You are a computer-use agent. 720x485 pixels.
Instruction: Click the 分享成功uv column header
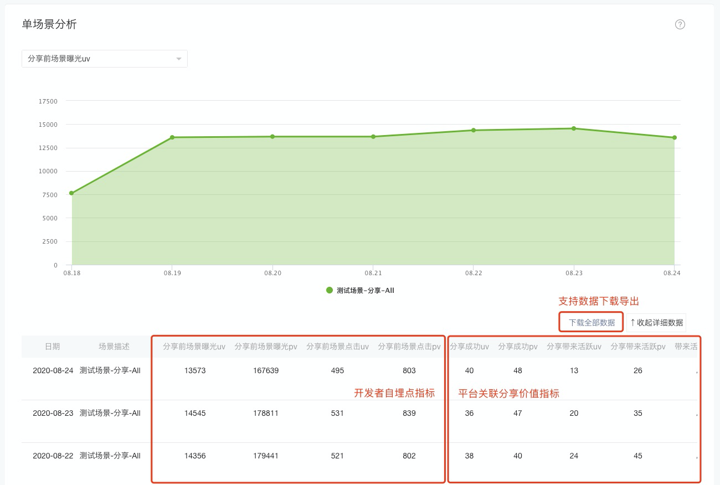click(x=469, y=347)
